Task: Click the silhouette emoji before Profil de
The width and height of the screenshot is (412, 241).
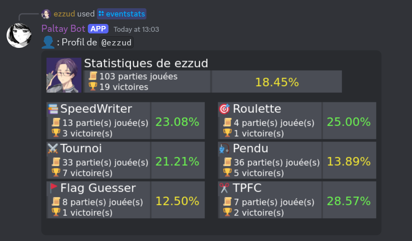Action: (48, 43)
